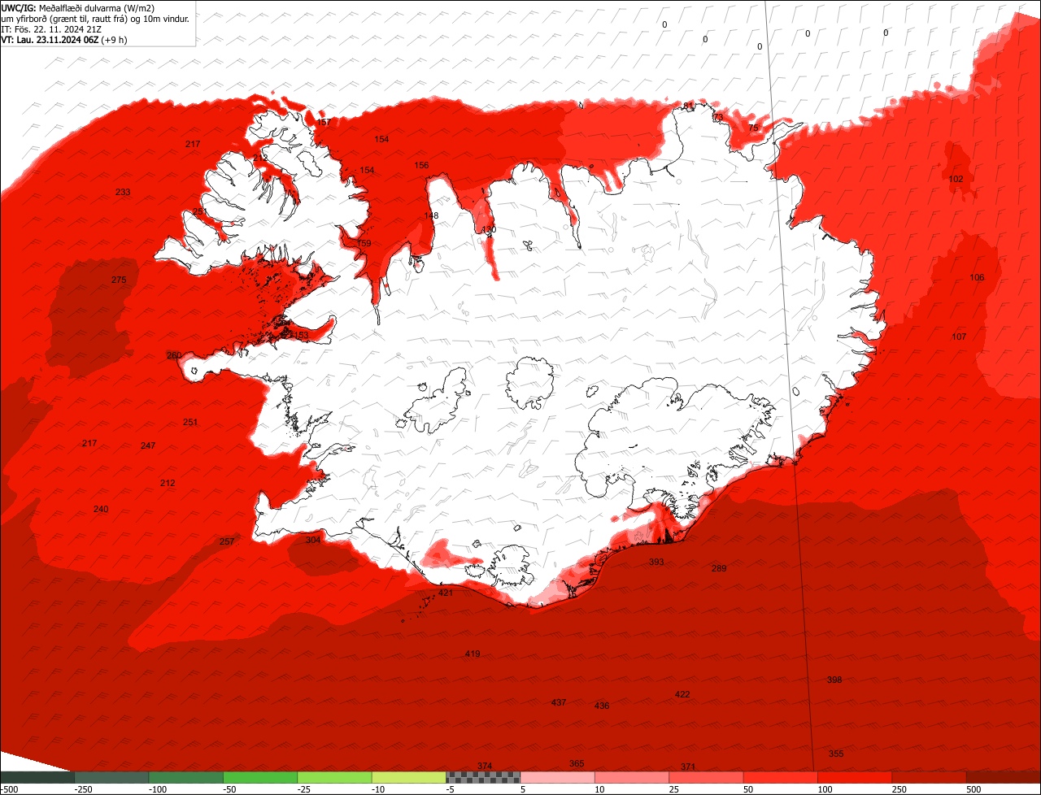This screenshot has width=1041, height=795.
Task: Click the map value 421 near the Westman Islands
Action: (x=446, y=593)
